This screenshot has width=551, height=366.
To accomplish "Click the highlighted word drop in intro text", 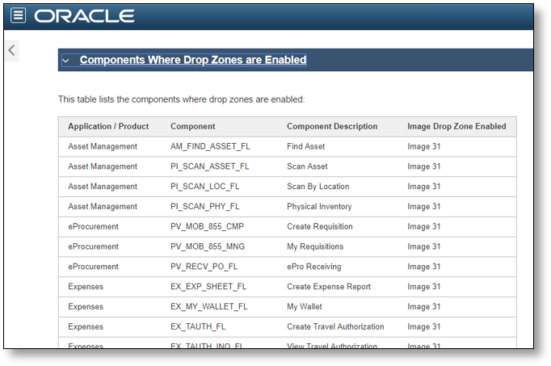I will [217, 99].
